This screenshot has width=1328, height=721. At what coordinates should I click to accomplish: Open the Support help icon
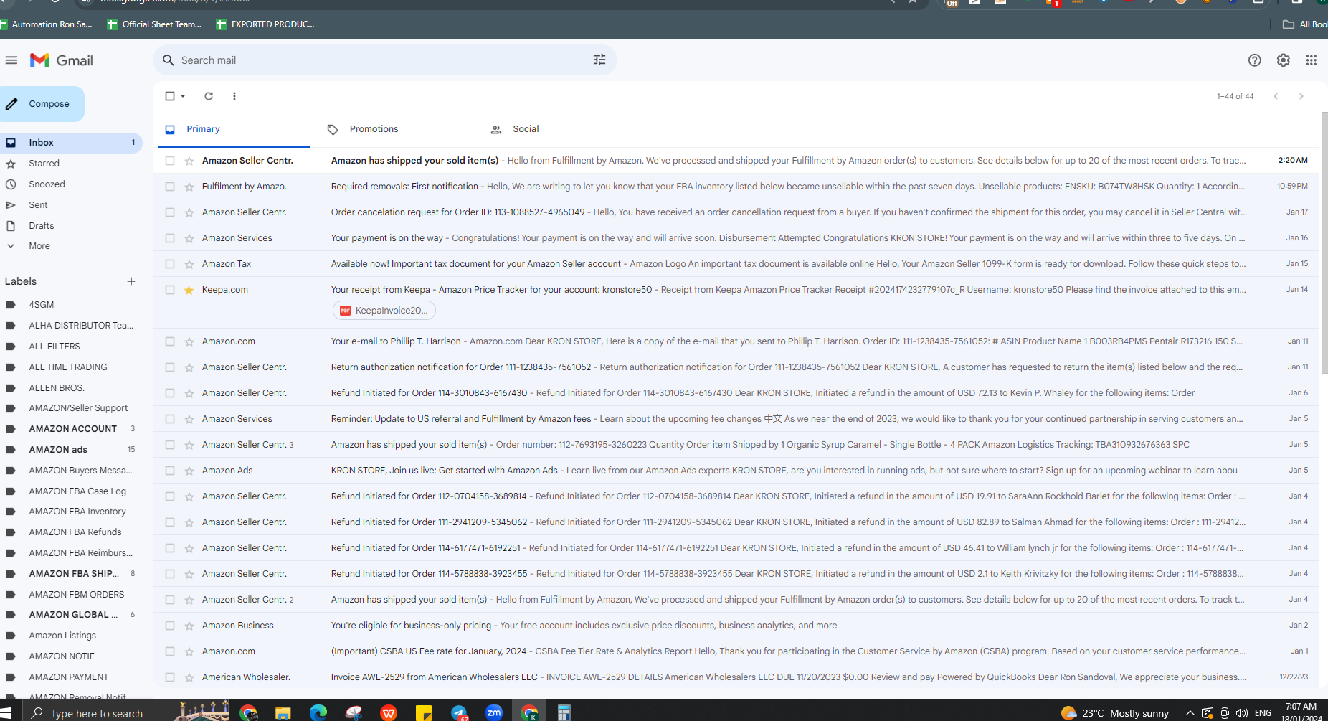coord(1254,60)
